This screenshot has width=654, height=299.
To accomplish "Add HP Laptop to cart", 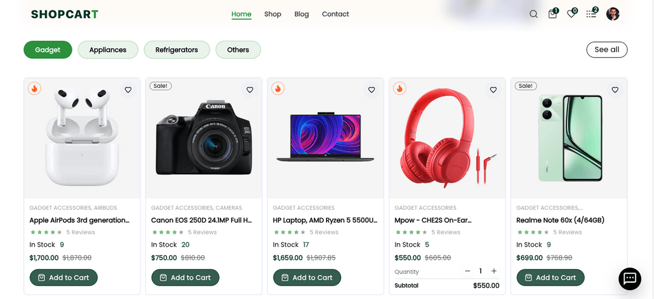I will (307, 277).
